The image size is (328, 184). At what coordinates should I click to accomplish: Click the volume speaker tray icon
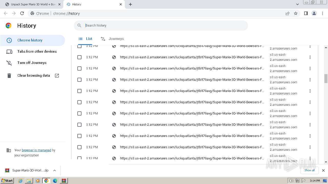(x=291, y=181)
